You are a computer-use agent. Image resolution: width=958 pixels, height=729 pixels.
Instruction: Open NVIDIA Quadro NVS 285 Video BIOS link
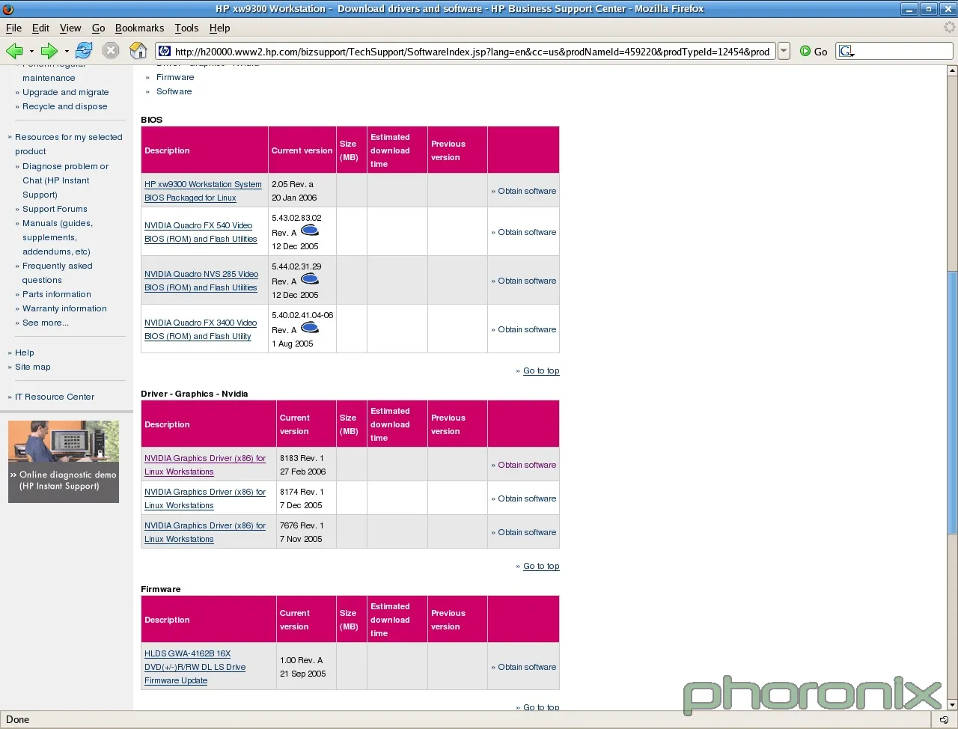[x=201, y=281]
